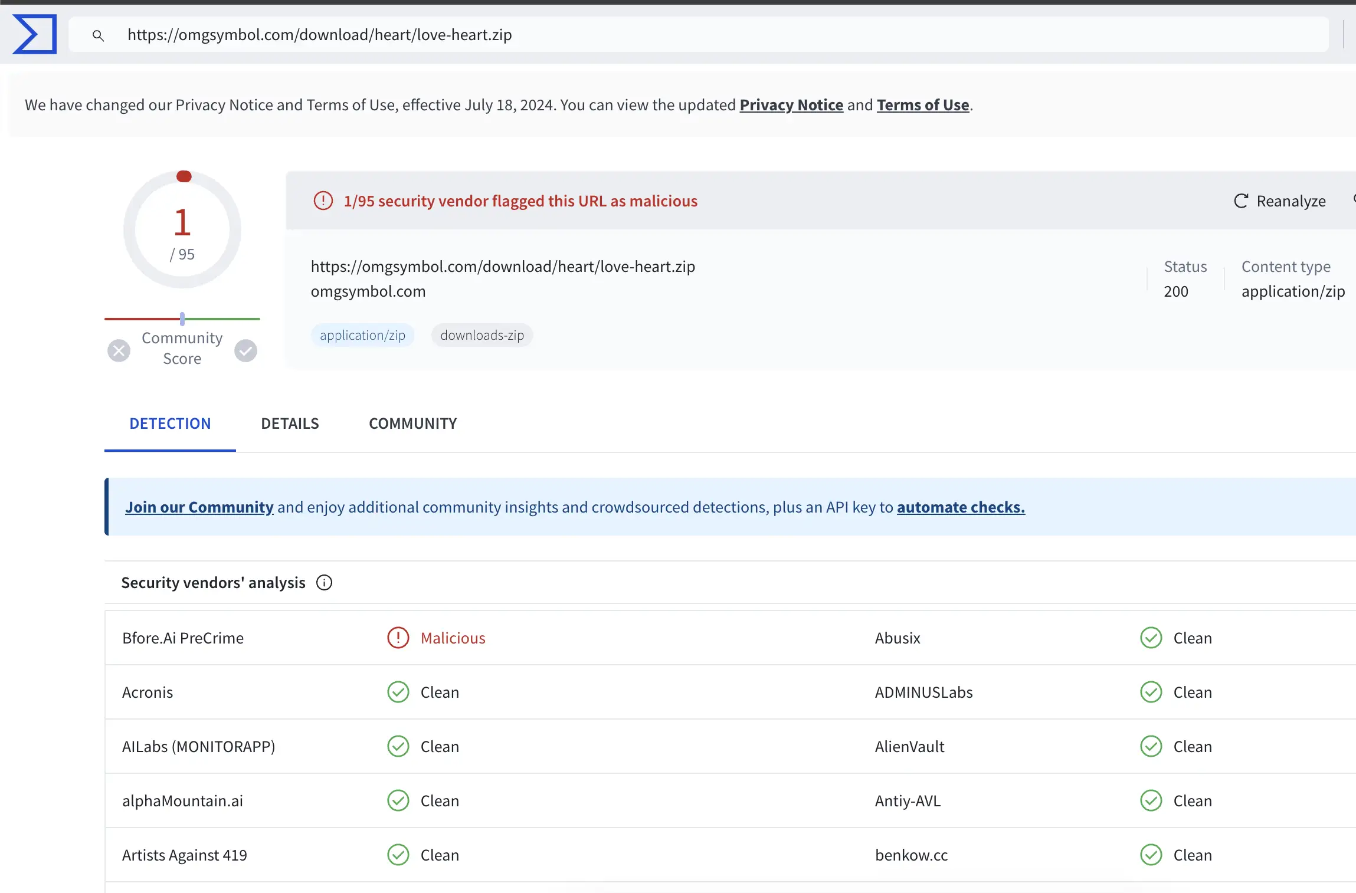This screenshot has height=893, width=1356.
Task: Click the Bfore.Ai PreCrime vendor name
Action: (183, 638)
